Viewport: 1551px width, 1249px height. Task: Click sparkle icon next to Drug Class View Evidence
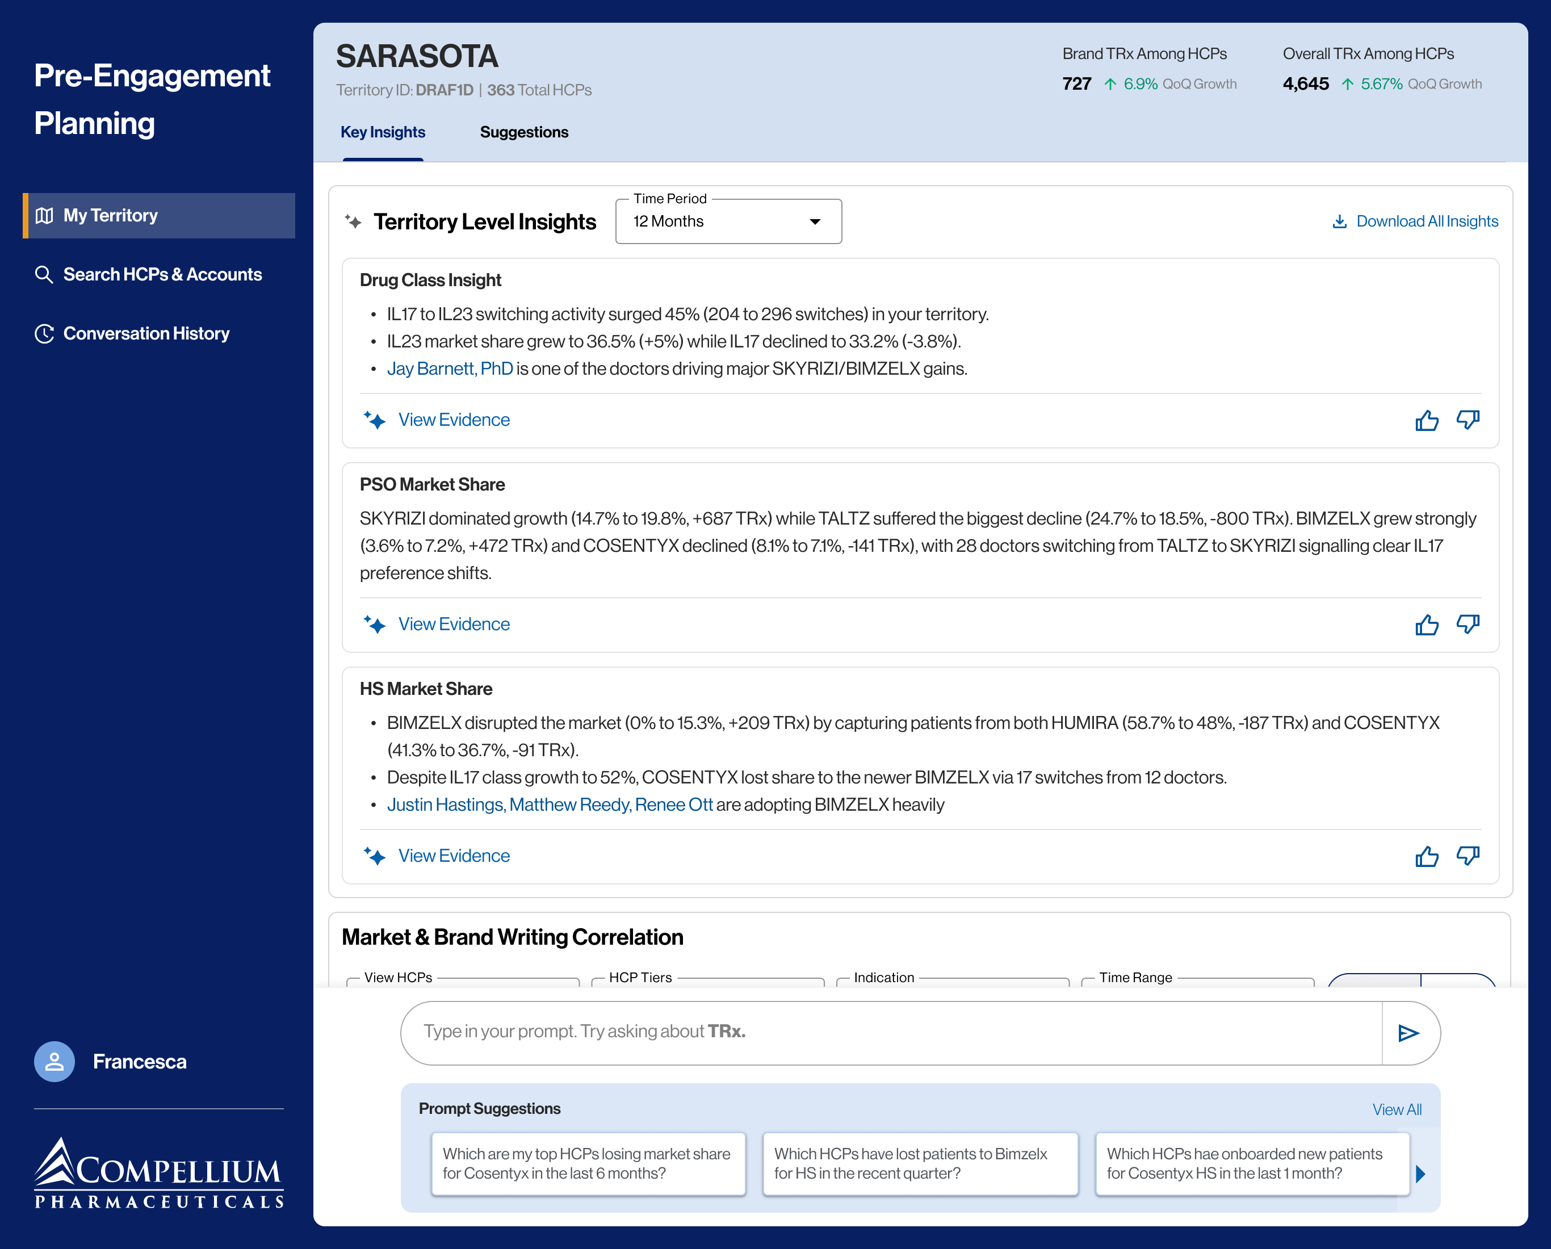pyautogui.click(x=374, y=420)
